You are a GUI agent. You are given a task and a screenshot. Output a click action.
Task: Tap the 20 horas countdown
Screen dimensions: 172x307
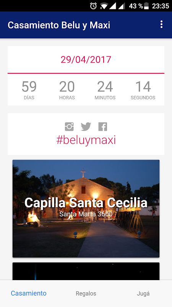point(67,90)
